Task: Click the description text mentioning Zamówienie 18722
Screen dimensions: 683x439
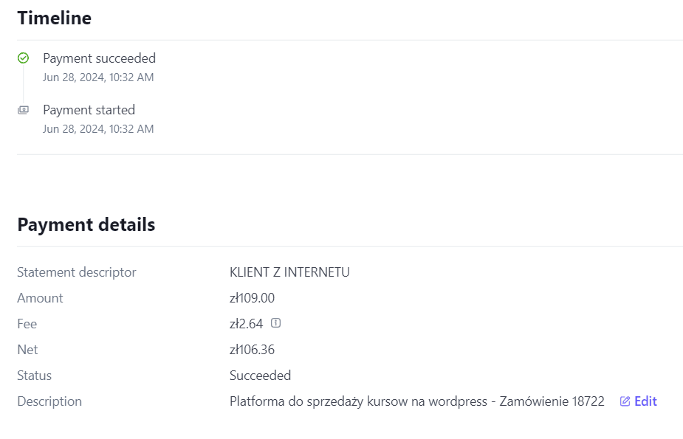Action: 417,401
